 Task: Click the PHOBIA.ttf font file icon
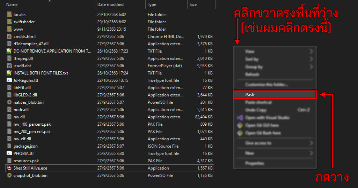click(9, 154)
